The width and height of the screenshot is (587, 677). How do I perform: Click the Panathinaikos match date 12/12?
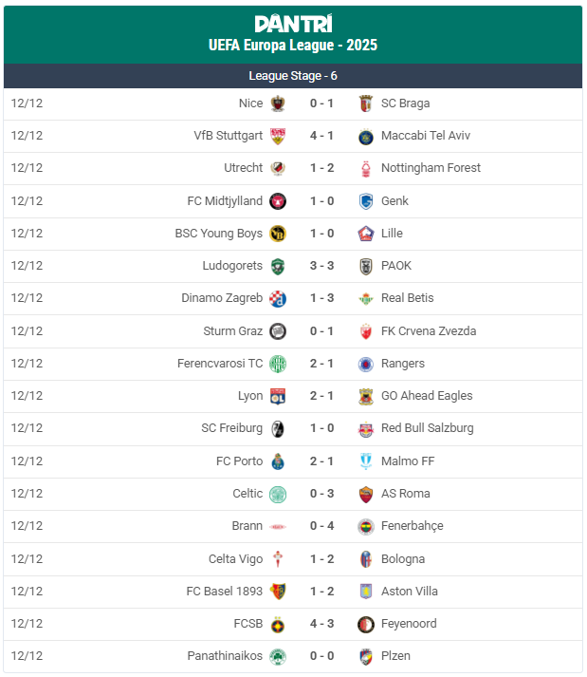pyautogui.click(x=27, y=656)
